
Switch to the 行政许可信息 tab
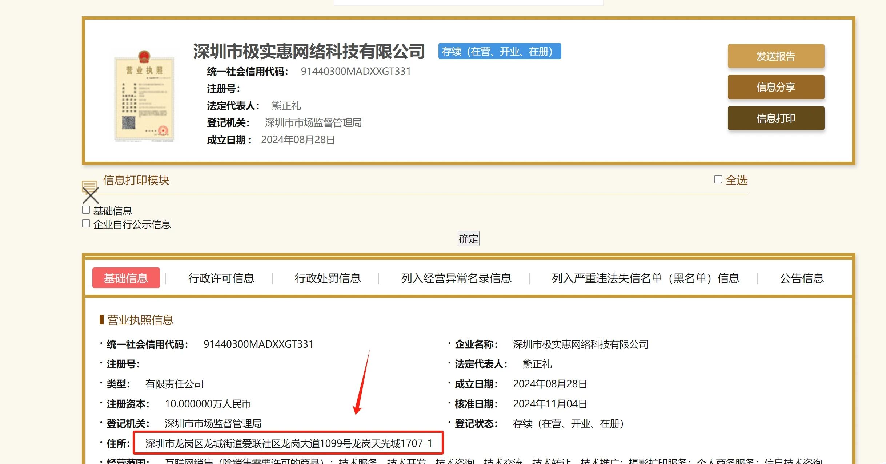[x=221, y=278]
